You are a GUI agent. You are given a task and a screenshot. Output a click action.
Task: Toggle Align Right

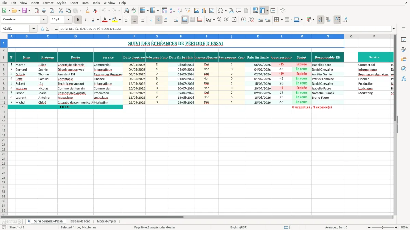(142, 20)
